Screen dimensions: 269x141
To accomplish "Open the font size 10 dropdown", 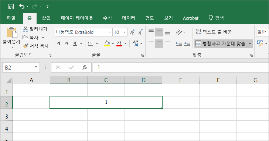I will click(125, 32).
